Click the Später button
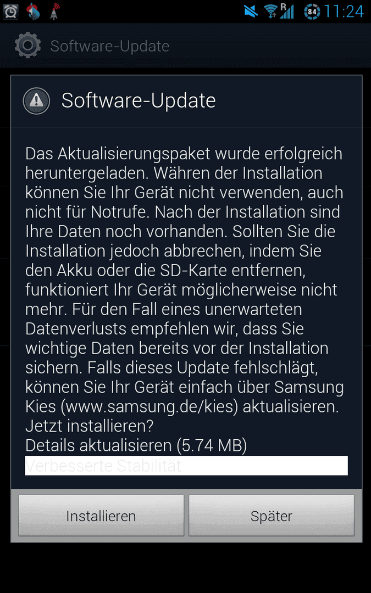Viewport: 371px width, 593px height. click(272, 516)
